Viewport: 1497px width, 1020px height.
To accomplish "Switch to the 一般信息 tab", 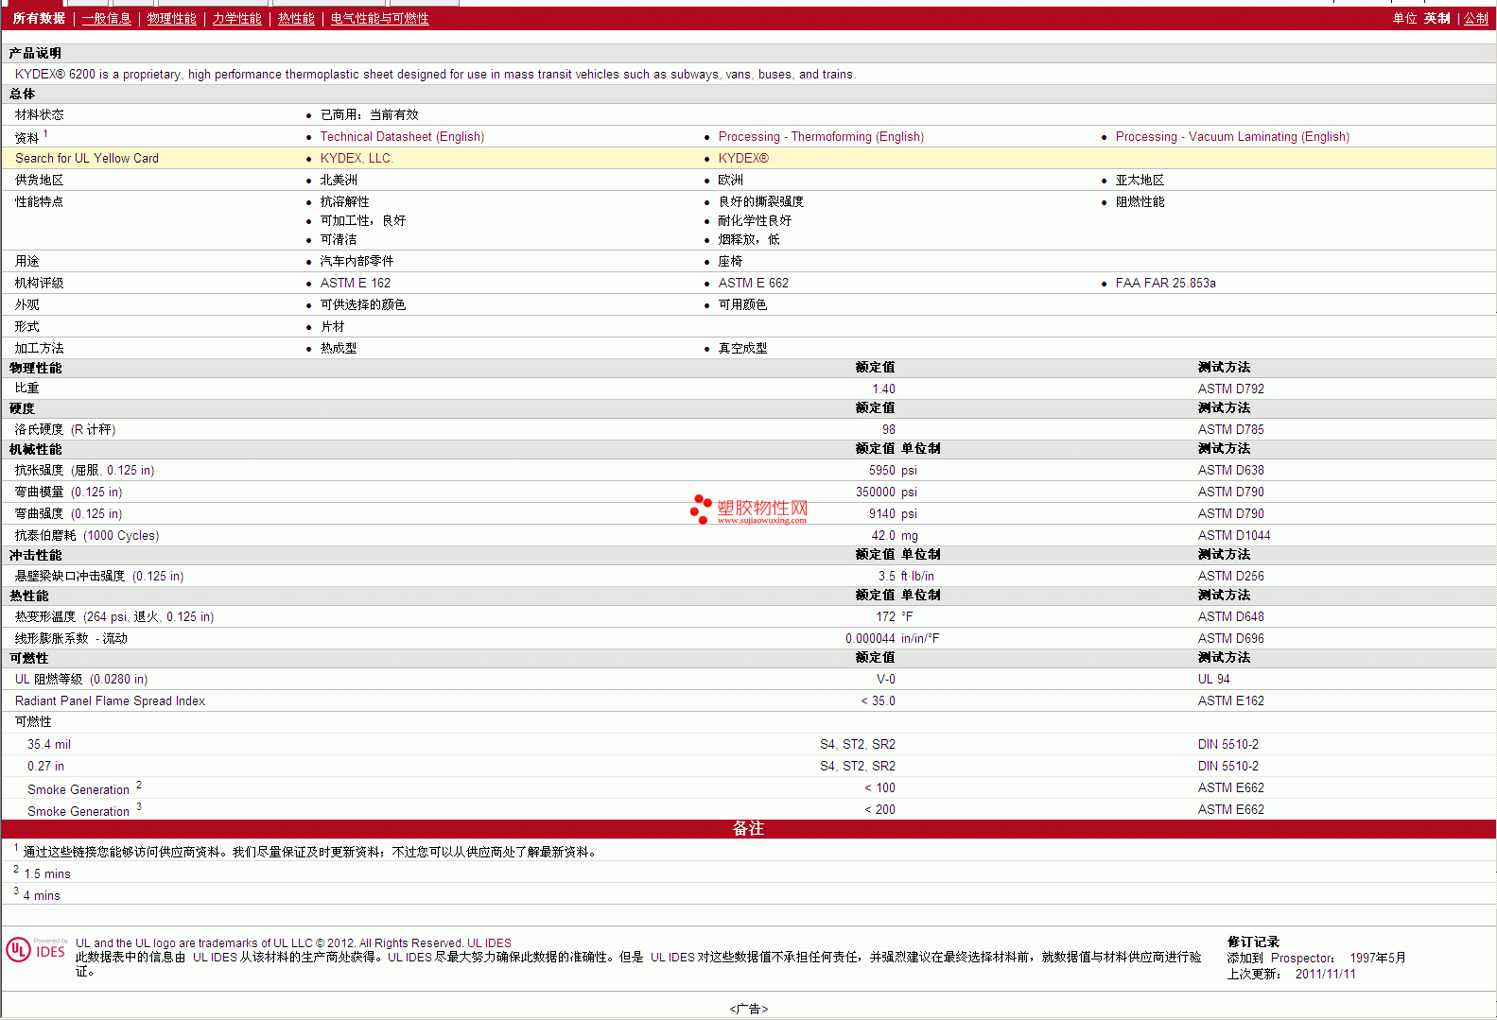I will pyautogui.click(x=107, y=18).
